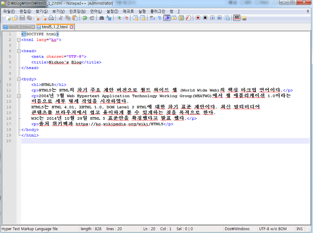This screenshot has width=313, height=233.
Task: Click the Copy toolbar icon
Action: click(68, 18)
